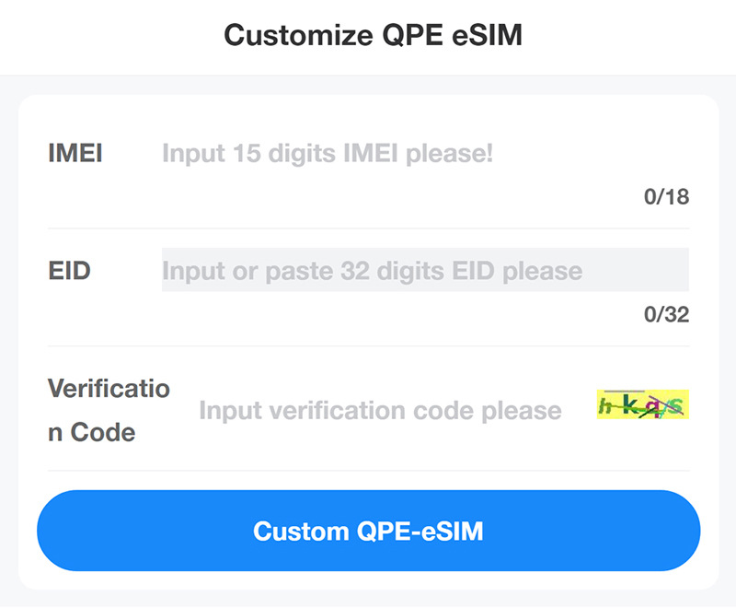The height and width of the screenshot is (608, 736).
Task: Select the 'Input or paste 32 digits EID' placeholder
Action: coord(372,271)
